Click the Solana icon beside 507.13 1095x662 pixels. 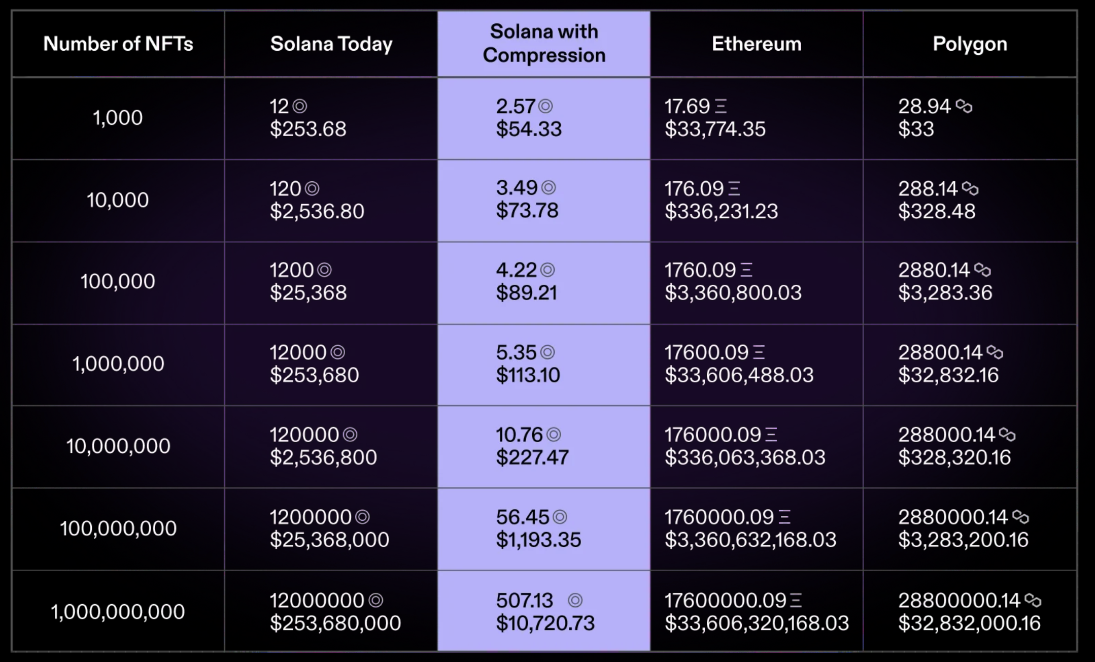pyautogui.click(x=575, y=601)
